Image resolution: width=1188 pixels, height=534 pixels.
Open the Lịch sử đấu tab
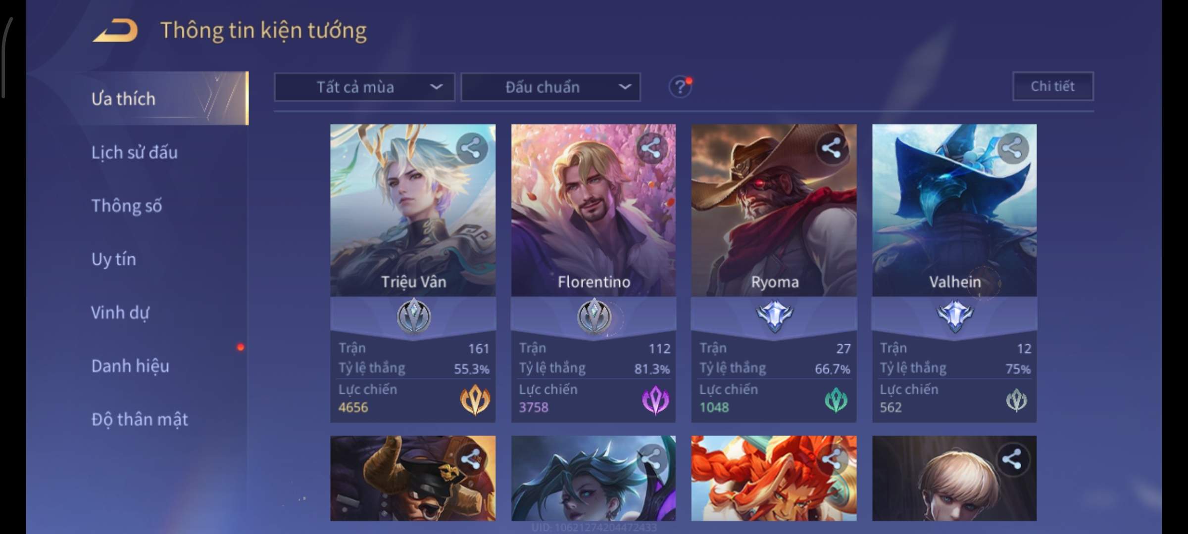point(135,152)
